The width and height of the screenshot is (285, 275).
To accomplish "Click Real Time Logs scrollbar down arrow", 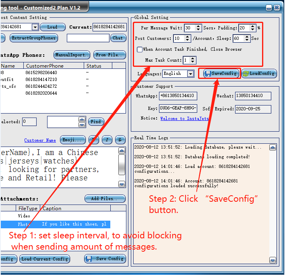I will tap(273, 260).
